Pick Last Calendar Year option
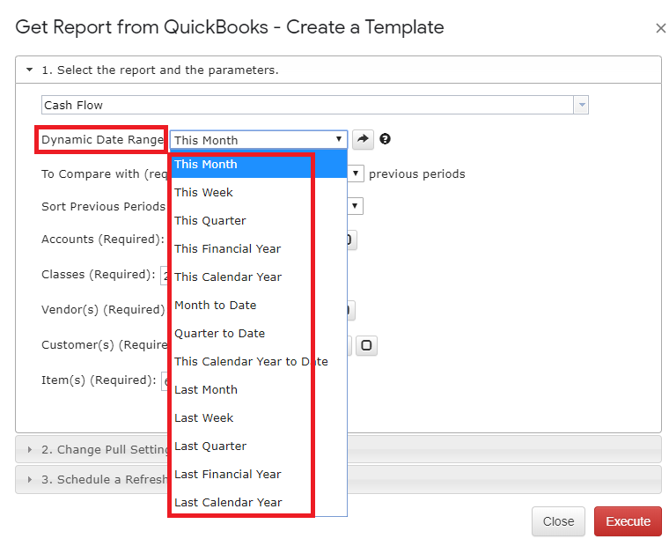The image size is (669, 546). tap(228, 502)
